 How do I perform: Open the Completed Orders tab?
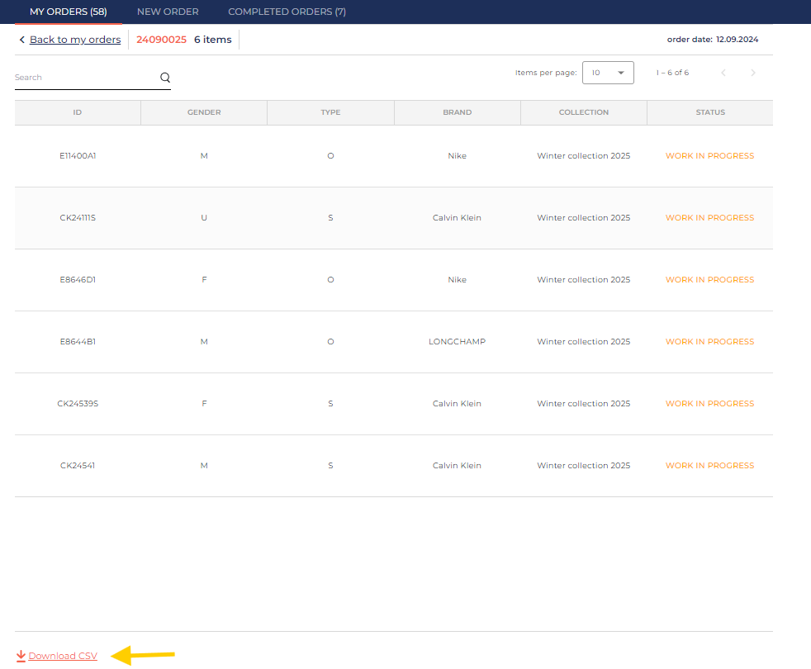coord(287,12)
